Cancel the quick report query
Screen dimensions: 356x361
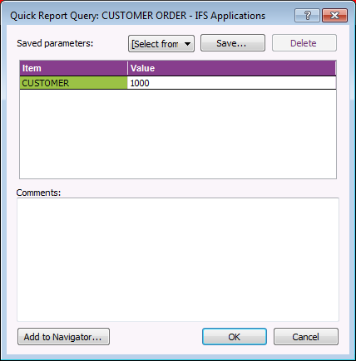pos(306,337)
